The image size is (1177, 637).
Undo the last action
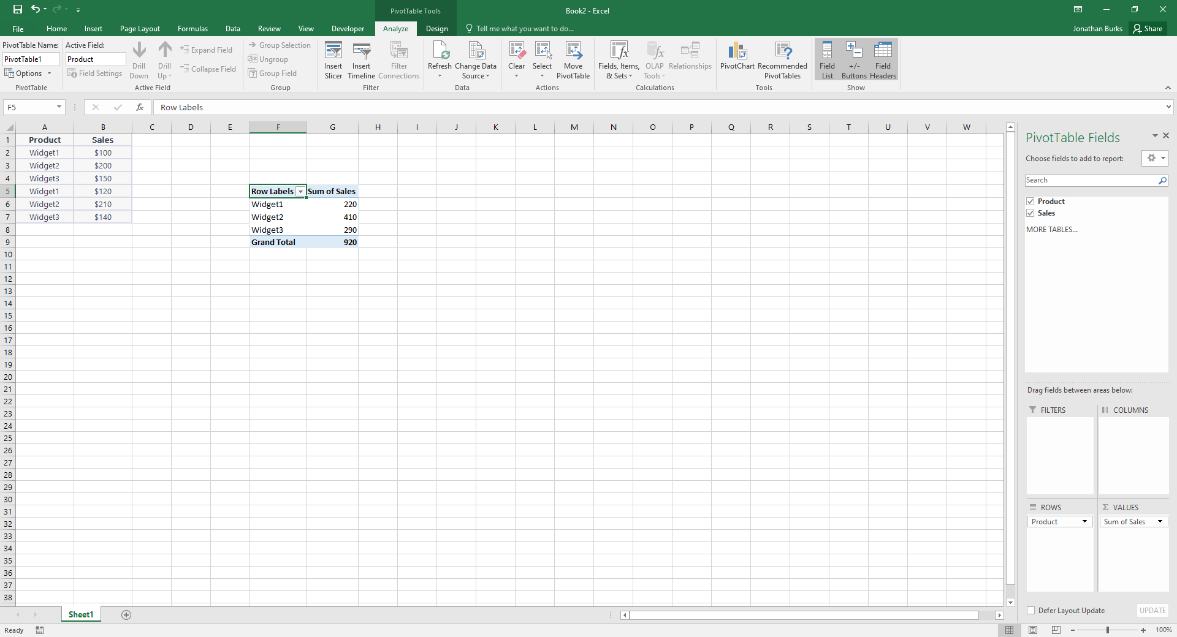[36, 9]
